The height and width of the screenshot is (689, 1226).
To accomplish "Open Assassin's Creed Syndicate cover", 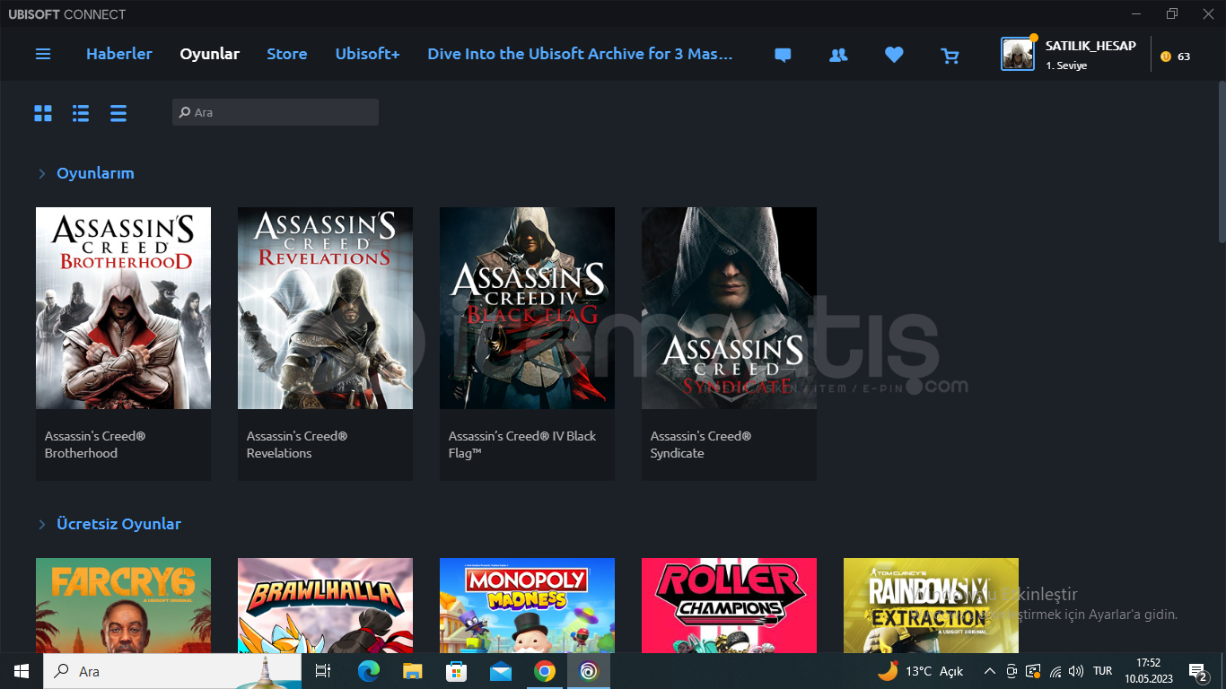I will (x=730, y=309).
